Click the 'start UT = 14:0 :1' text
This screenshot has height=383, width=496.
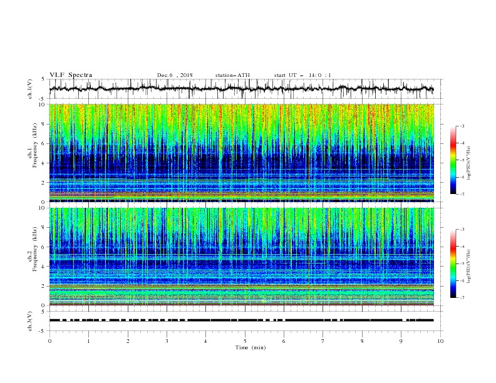click(302, 75)
